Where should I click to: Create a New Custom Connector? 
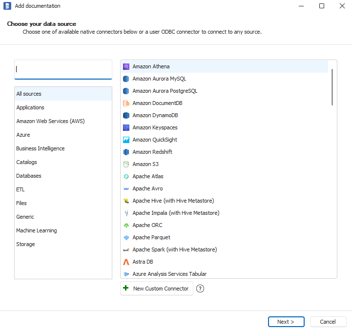click(x=156, y=289)
